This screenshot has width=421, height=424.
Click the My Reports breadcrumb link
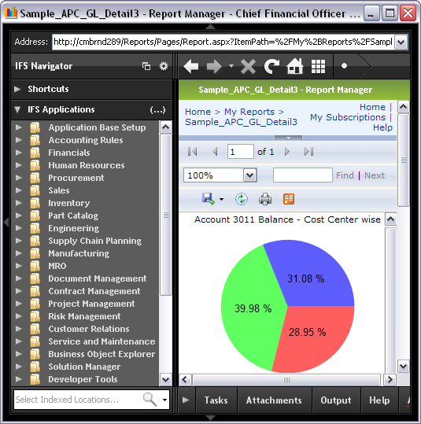249,112
